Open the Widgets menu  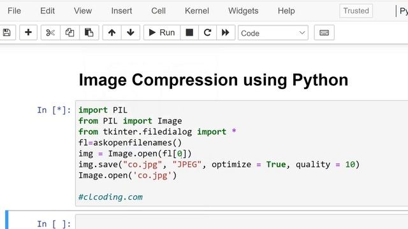coord(244,11)
